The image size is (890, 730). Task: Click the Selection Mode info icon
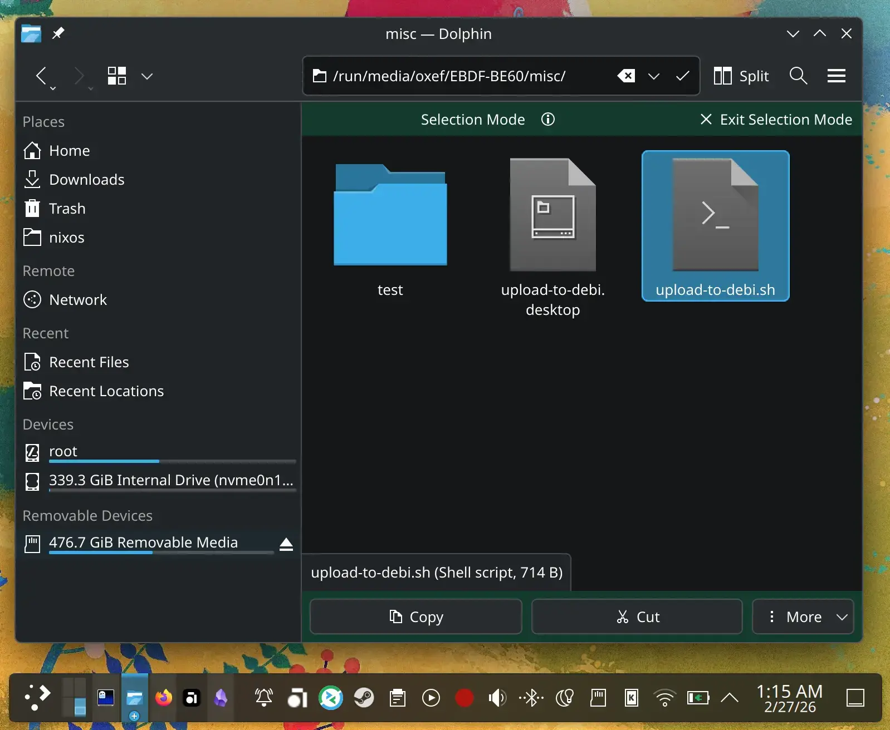coord(547,120)
